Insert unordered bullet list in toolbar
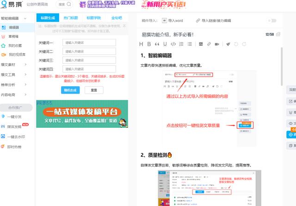 coord(190,44)
